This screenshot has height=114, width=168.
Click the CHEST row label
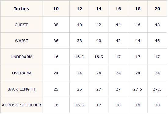pyautogui.click(x=21, y=25)
